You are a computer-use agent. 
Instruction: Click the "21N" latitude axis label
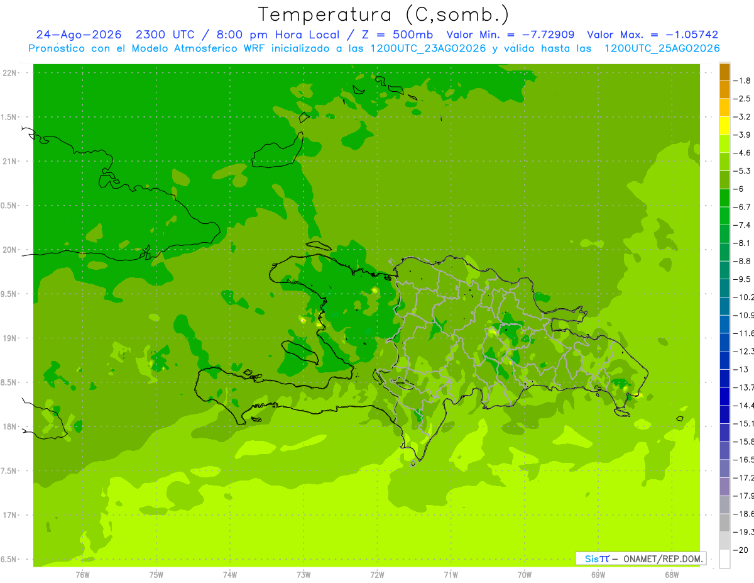(10, 162)
